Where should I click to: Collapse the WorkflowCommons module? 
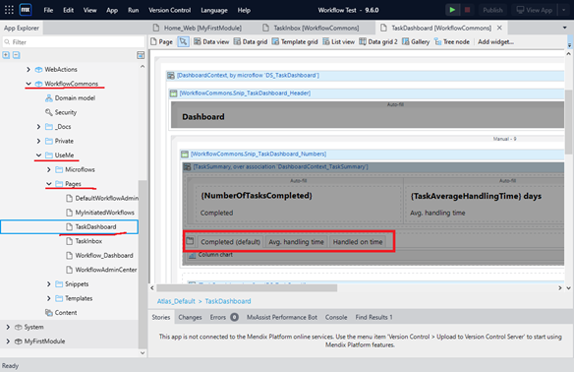click(x=29, y=84)
